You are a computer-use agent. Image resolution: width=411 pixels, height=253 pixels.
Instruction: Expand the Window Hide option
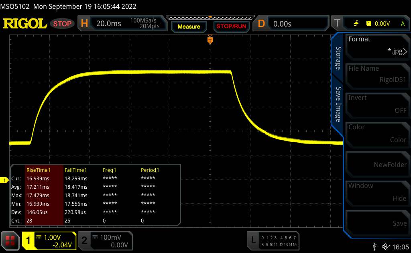(377, 192)
